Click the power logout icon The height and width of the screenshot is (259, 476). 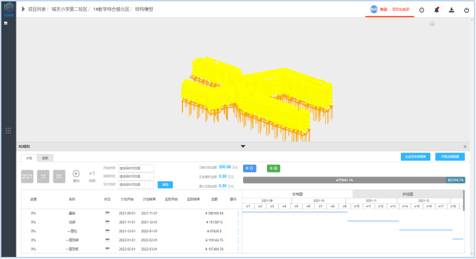pos(466,10)
